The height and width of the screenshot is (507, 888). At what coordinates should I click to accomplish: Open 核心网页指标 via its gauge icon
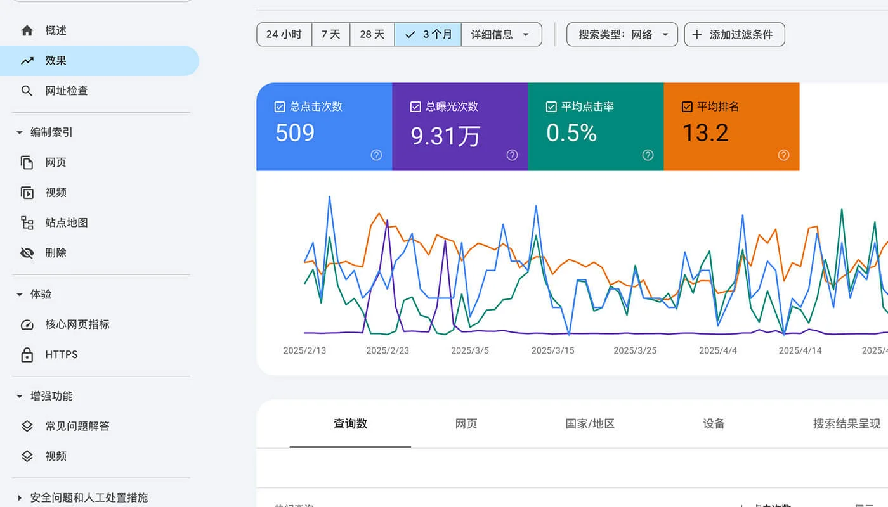coord(27,324)
